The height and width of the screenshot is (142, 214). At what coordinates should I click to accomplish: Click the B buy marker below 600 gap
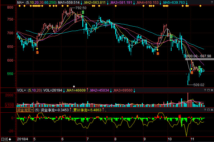tap(192, 73)
